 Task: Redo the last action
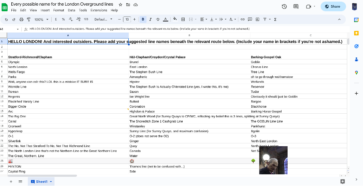coord(14,20)
